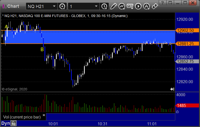Close the Vol study pane with small x
This screenshot has height=127, width=200.
(44, 115)
